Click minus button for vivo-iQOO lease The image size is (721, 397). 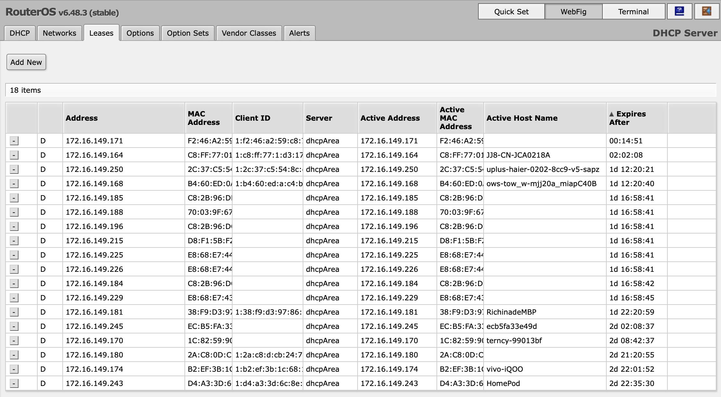click(14, 369)
